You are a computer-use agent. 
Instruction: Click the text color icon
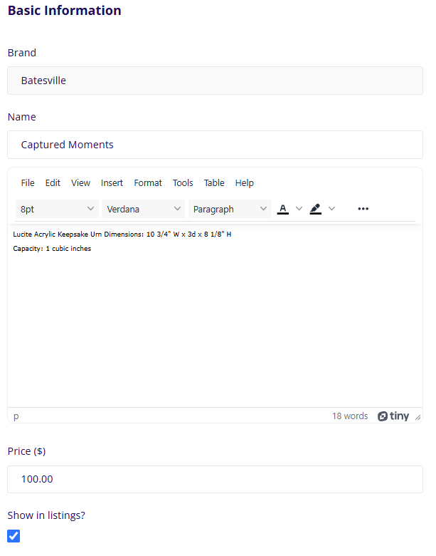click(x=283, y=209)
